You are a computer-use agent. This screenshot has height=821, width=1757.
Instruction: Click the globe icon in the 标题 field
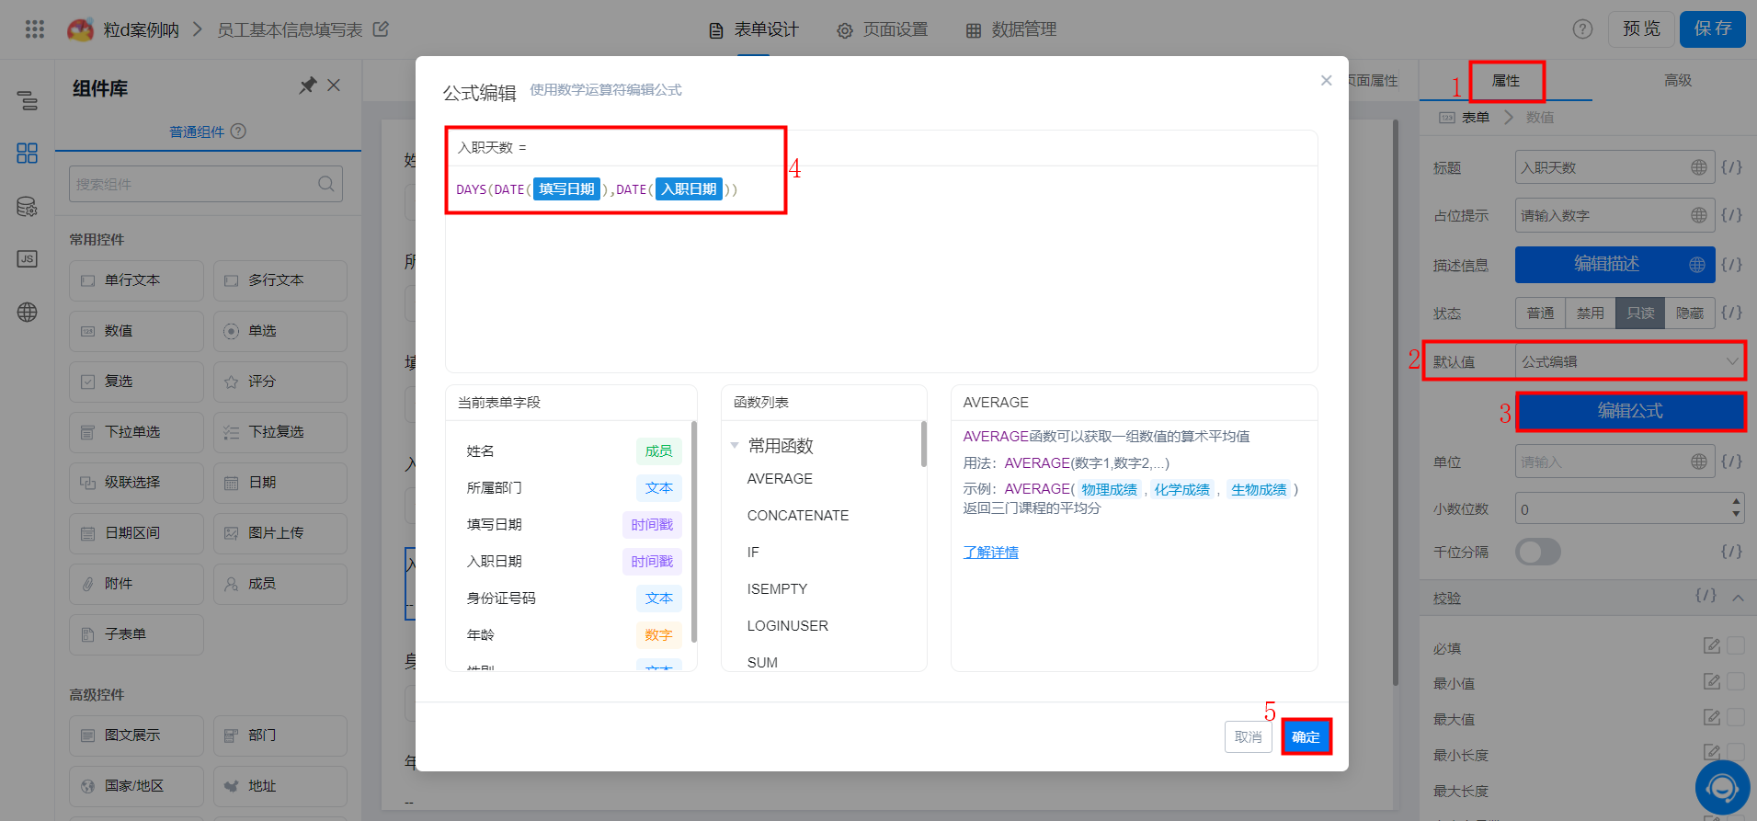tap(1698, 167)
